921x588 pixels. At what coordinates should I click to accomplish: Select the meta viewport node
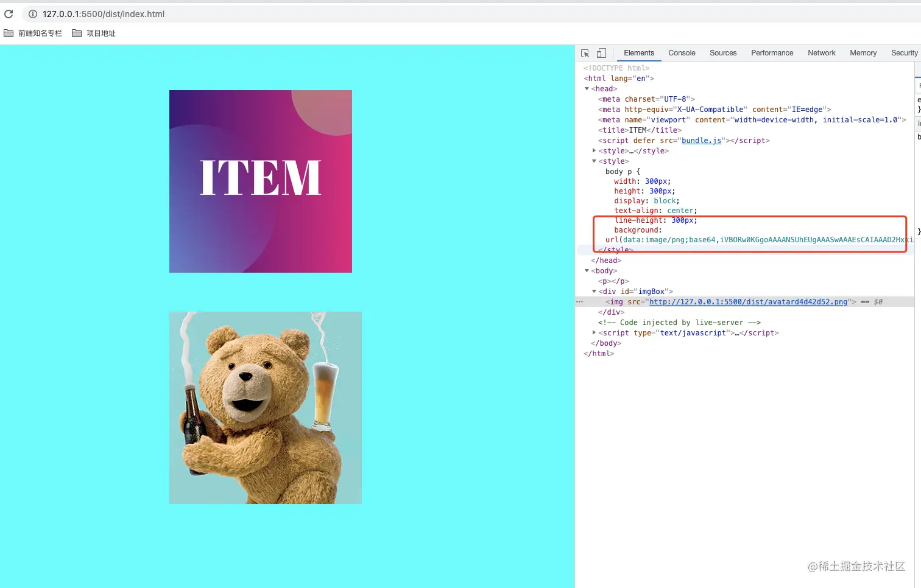tap(752, 120)
